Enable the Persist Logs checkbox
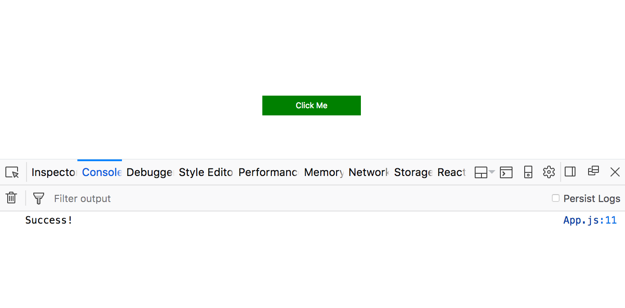625x308 pixels. (x=556, y=198)
